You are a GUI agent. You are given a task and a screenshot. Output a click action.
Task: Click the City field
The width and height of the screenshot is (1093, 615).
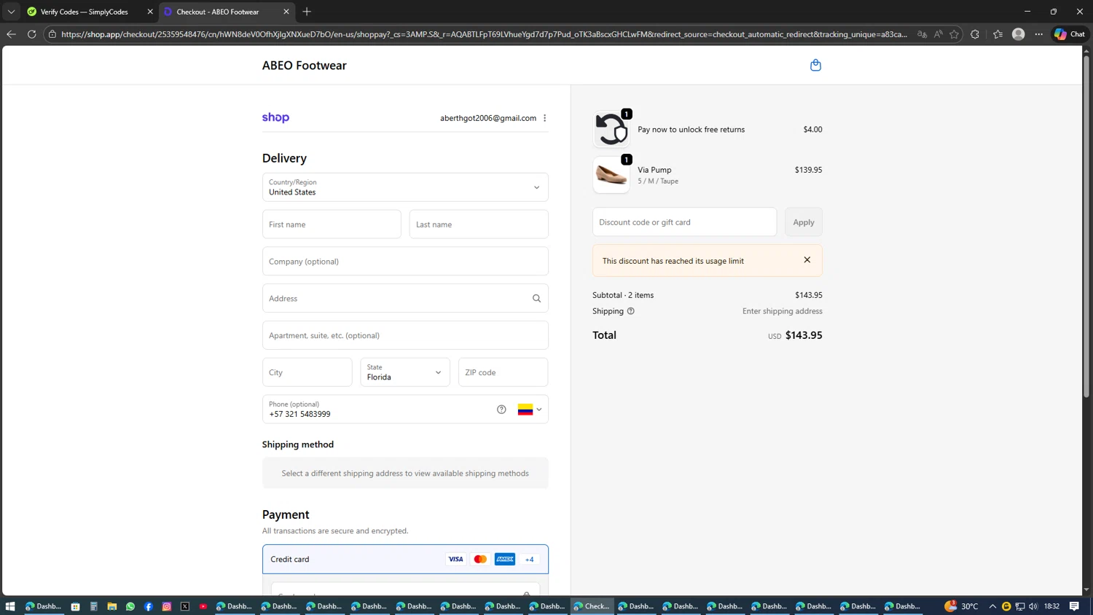307,372
